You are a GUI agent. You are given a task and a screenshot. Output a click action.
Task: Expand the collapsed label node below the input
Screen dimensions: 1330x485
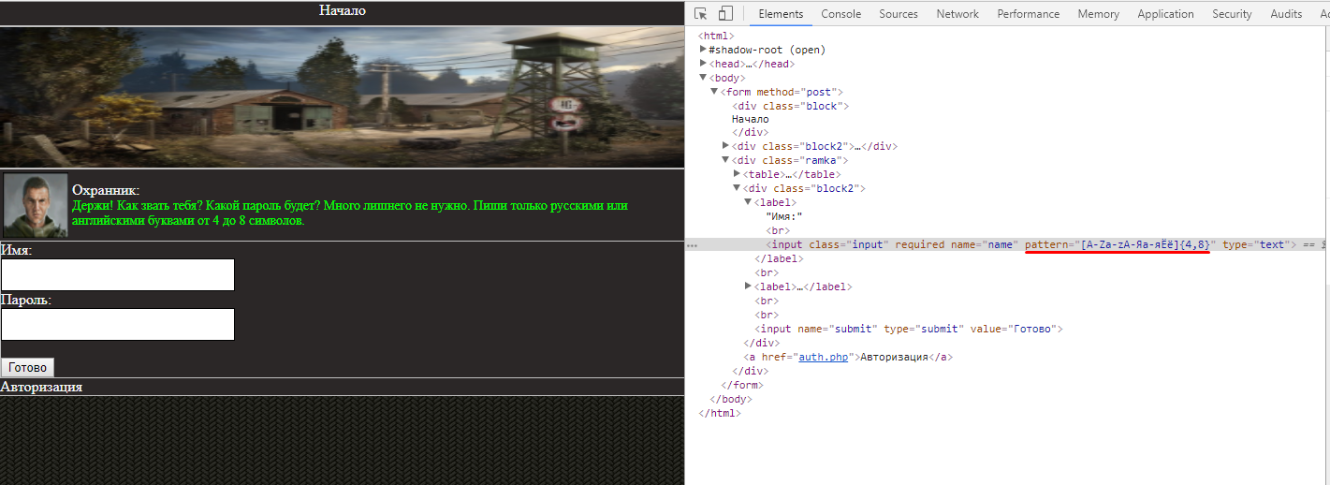(x=749, y=287)
